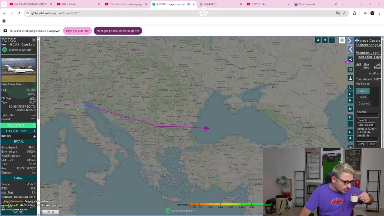Open the Chrome three-dot menu

380,13
